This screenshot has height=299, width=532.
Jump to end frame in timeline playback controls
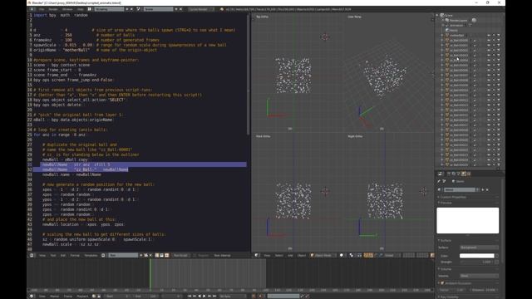(x=214, y=296)
